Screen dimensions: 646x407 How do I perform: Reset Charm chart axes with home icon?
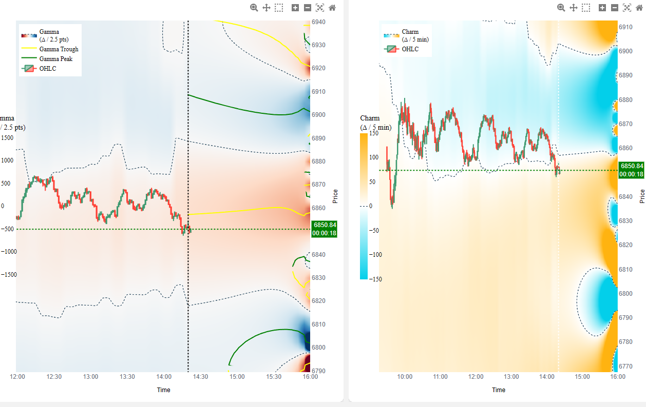639,8
